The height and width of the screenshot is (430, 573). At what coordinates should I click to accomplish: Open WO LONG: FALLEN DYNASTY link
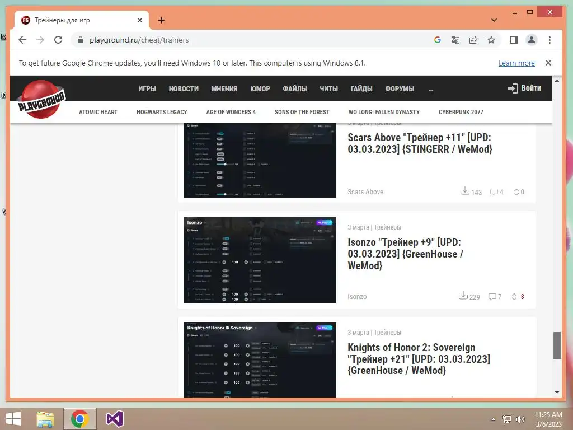tap(384, 112)
